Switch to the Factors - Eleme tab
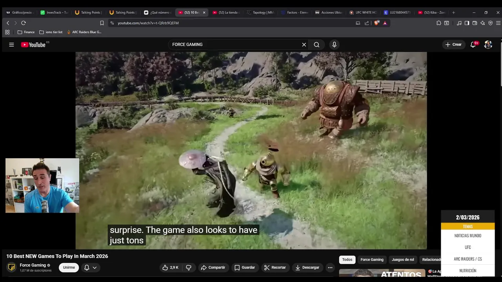This screenshot has width=502, height=282. pyautogui.click(x=295, y=13)
